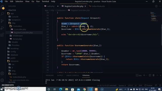Screen dimensions: 162x91
Task: Click Task View taskbar icon
Action: [55, 89]
